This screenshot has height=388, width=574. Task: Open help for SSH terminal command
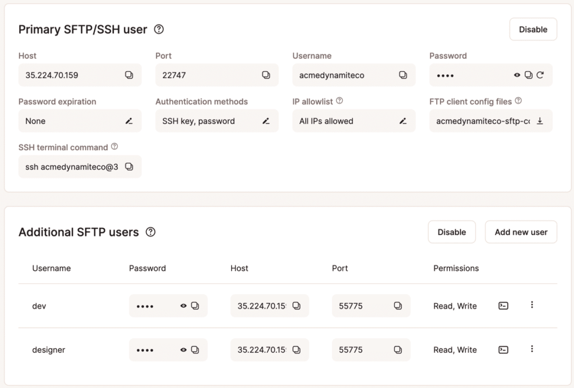point(114,147)
